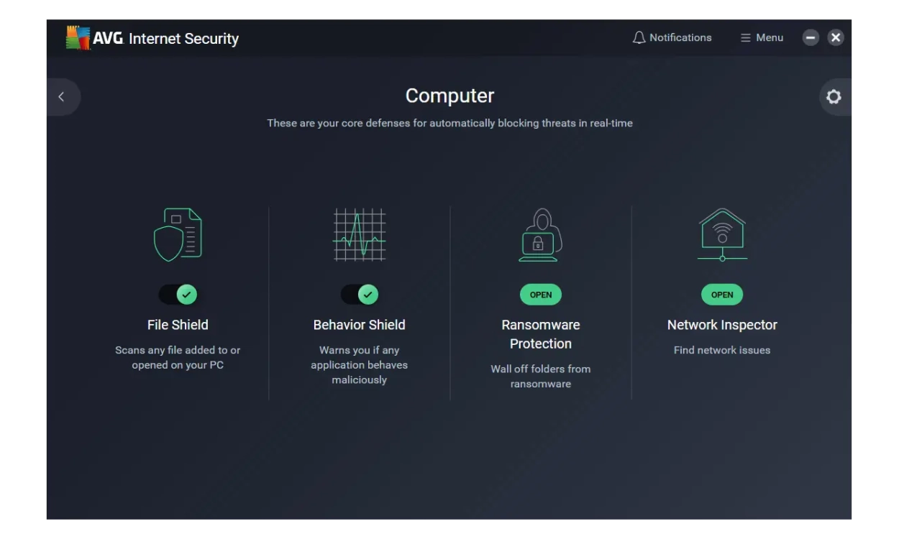
Task: Click the Network Inspector house wifi icon
Action: click(722, 235)
